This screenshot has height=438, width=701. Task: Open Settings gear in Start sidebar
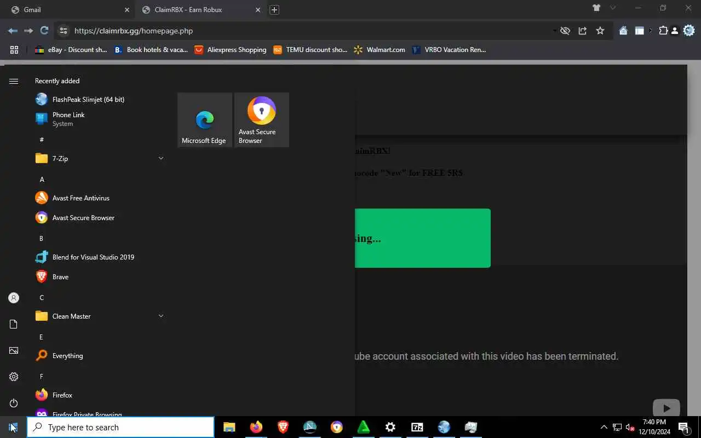(14, 377)
